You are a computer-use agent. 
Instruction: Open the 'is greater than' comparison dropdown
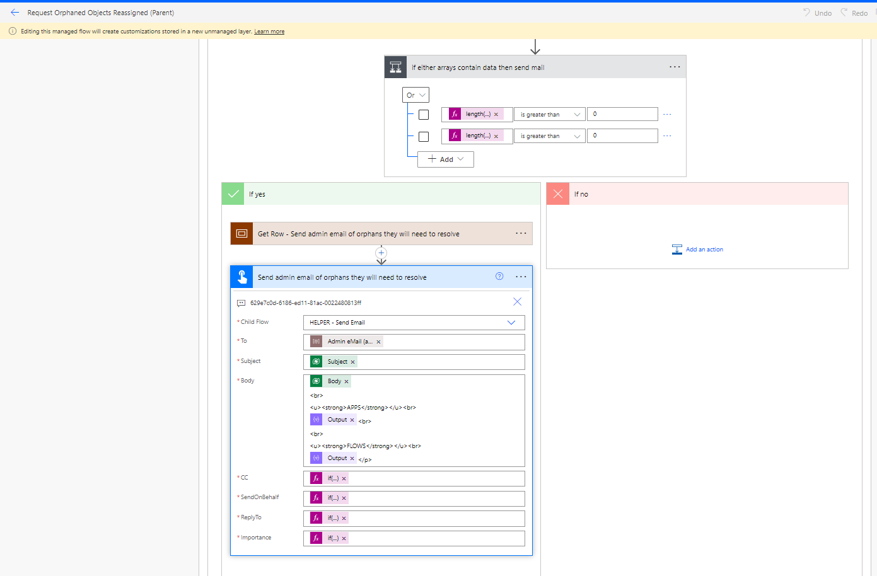click(549, 114)
